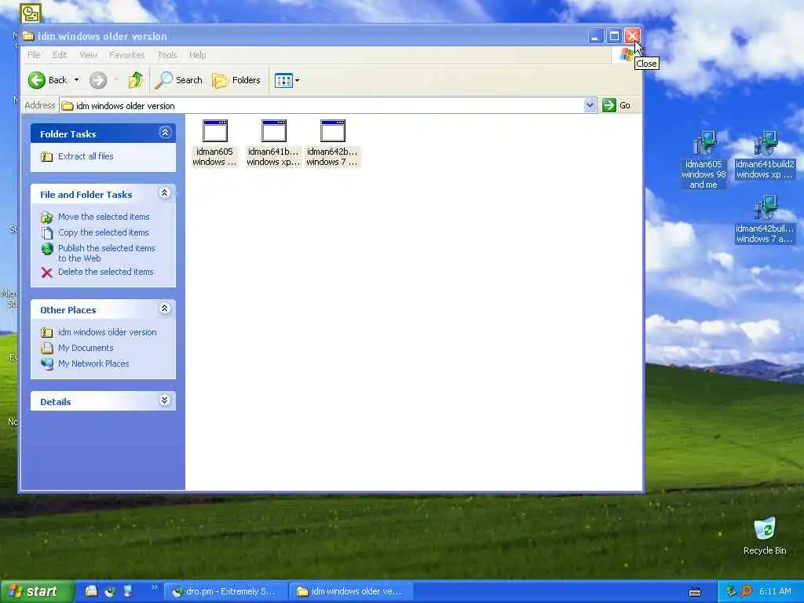Open the Search toolbar button
804x603 pixels.
179,80
